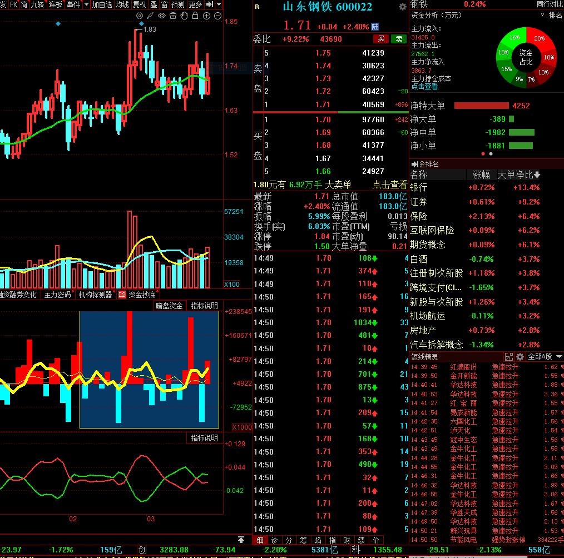
Task: Click the 资金占比 donut chart
Action: point(526,58)
